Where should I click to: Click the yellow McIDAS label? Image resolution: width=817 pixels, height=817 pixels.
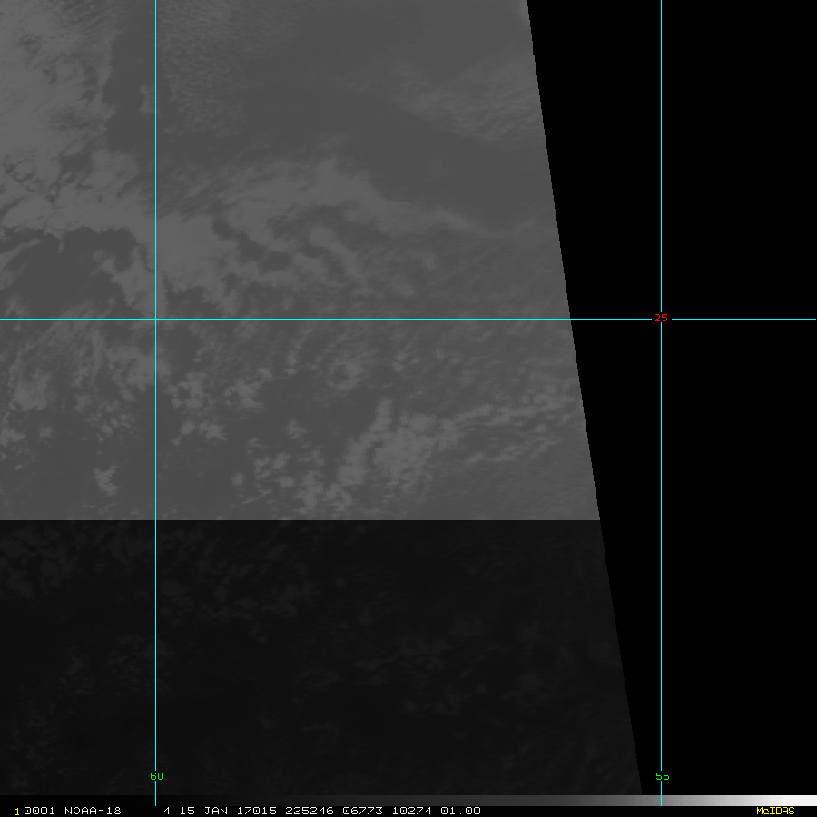coord(774,811)
